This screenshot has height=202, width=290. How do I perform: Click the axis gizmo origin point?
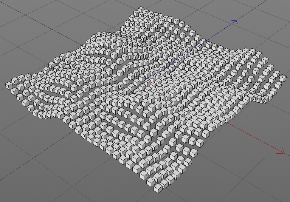148,80
